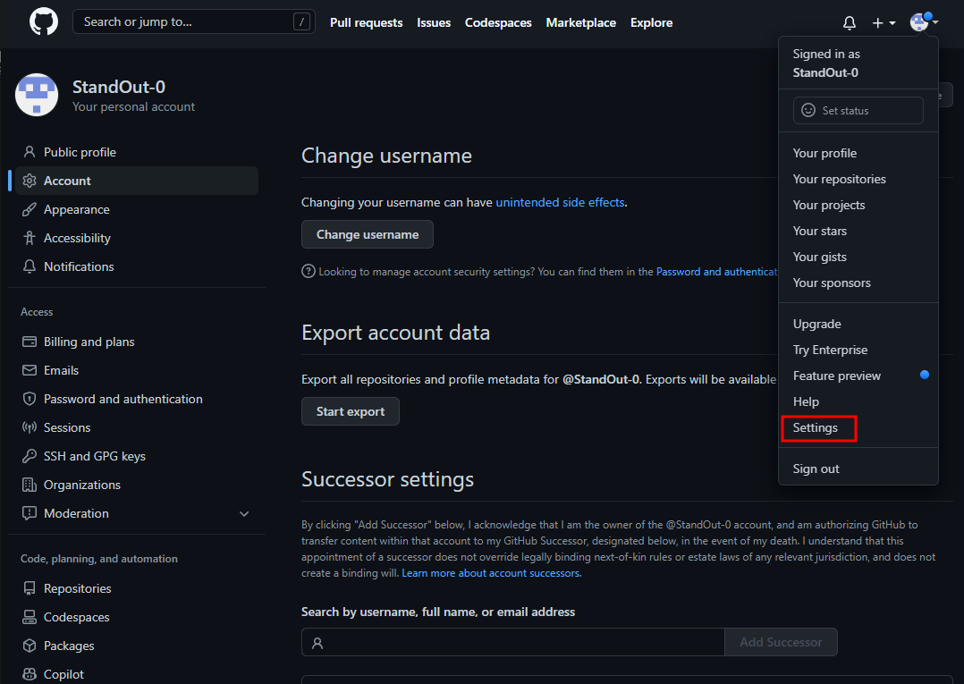This screenshot has height=684, width=964.
Task: Click the Start export button
Action: 351,411
